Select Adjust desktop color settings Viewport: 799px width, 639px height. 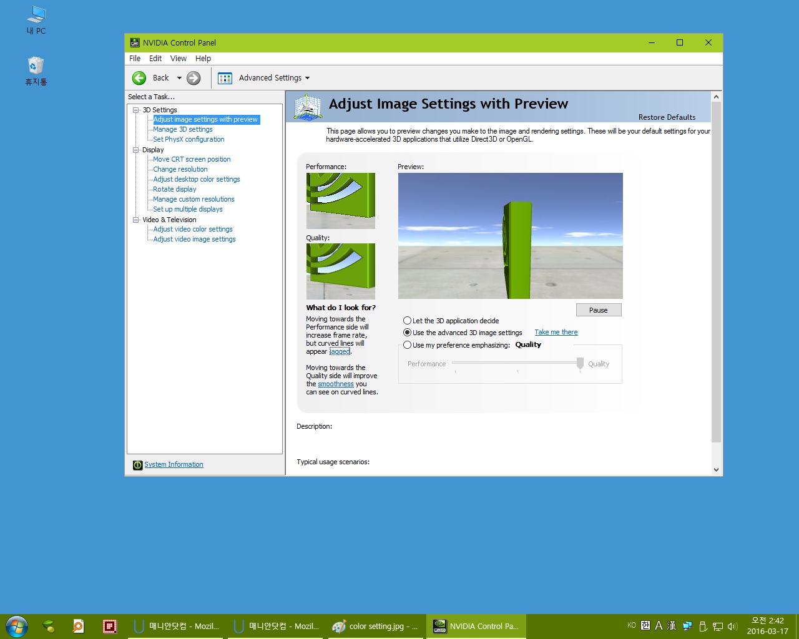(197, 180)
